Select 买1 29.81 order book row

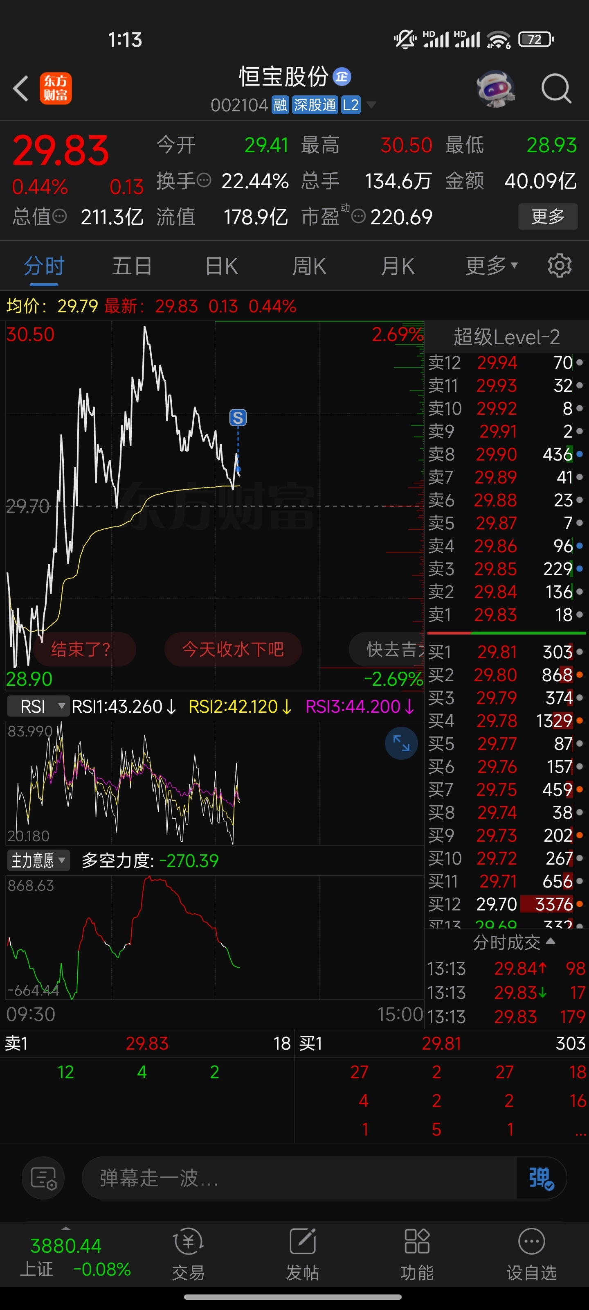506,652
